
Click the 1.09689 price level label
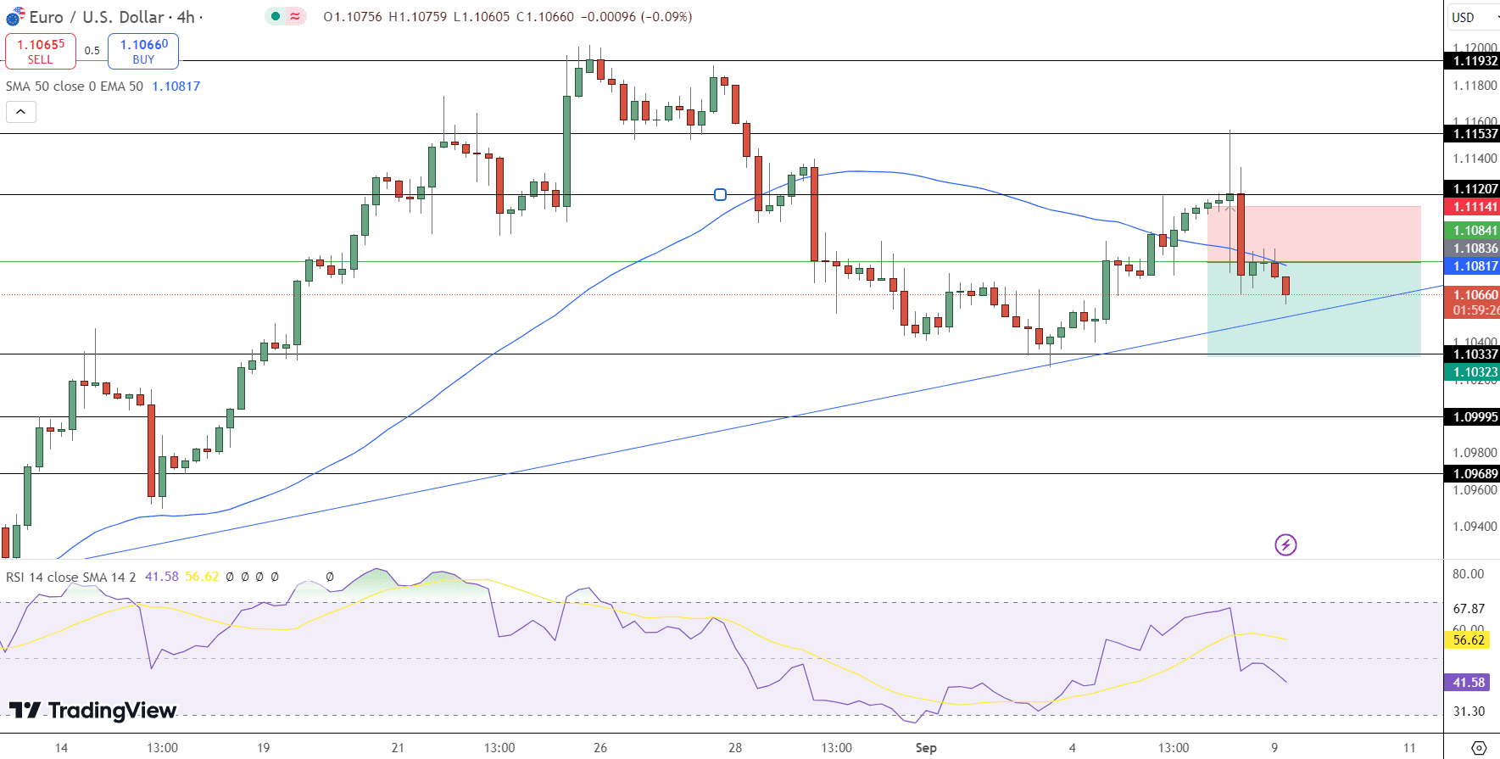(x=1472, y=474)
